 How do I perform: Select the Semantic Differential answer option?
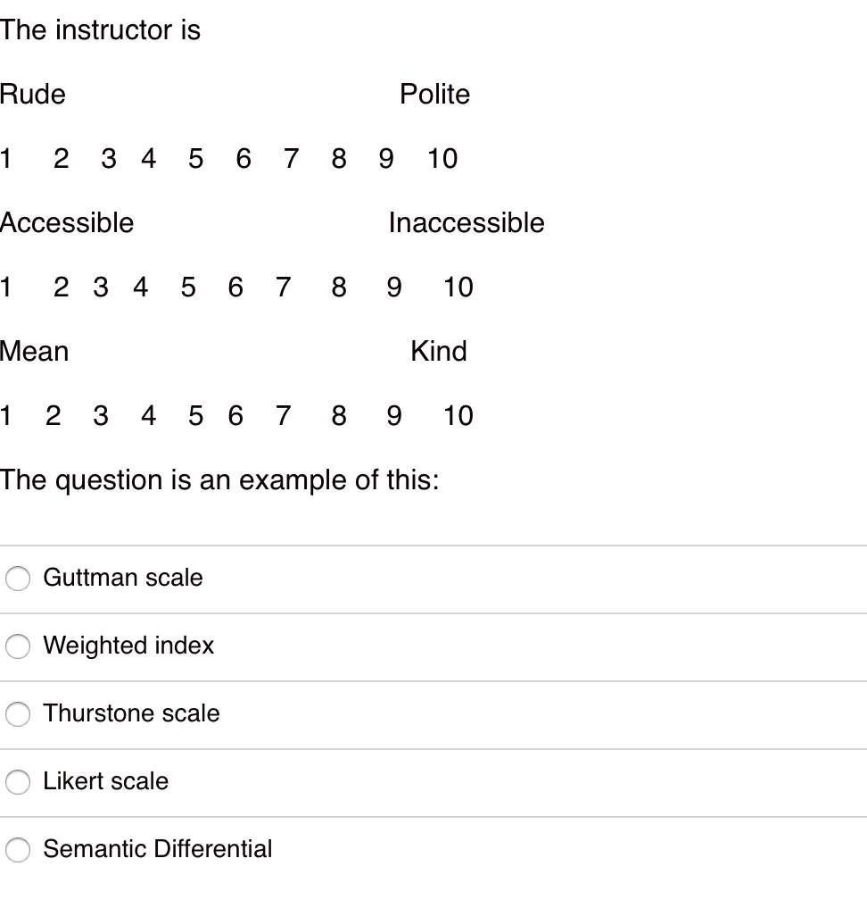[x=18, y=850]
